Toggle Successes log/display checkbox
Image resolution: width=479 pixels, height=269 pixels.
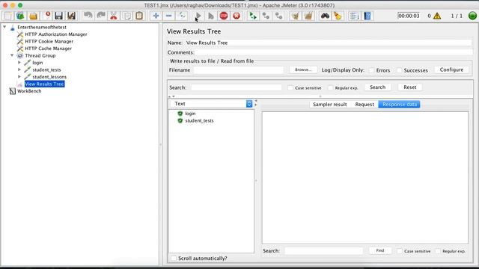pyautogui.click(x=399, y=70)
